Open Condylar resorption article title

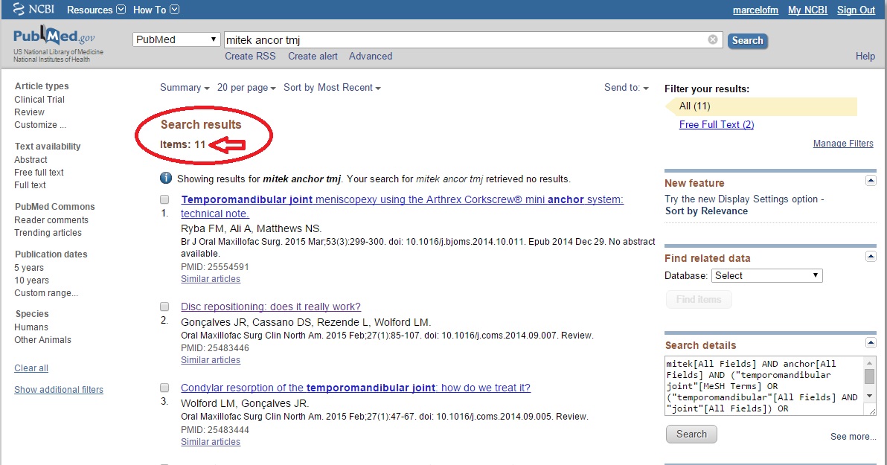pyautogui.click(x=356, y=388)
